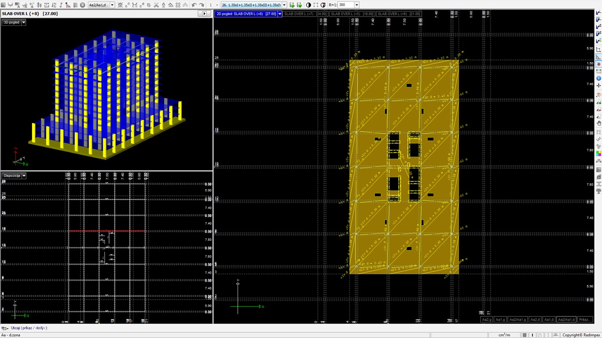Toggle the grid icon in status bar
Image resolution: width=602 pixels, height=338 pixels.
pyautogui.click(x=525, y=335)
